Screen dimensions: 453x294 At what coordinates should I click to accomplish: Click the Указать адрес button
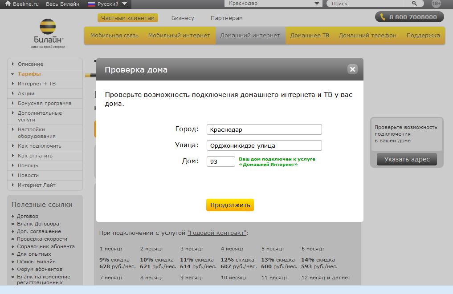(x=407, y=159)
